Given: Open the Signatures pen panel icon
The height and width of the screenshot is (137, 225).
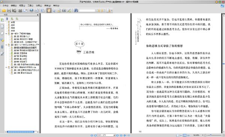Looking at the screenshot, I should click(2, 54).
